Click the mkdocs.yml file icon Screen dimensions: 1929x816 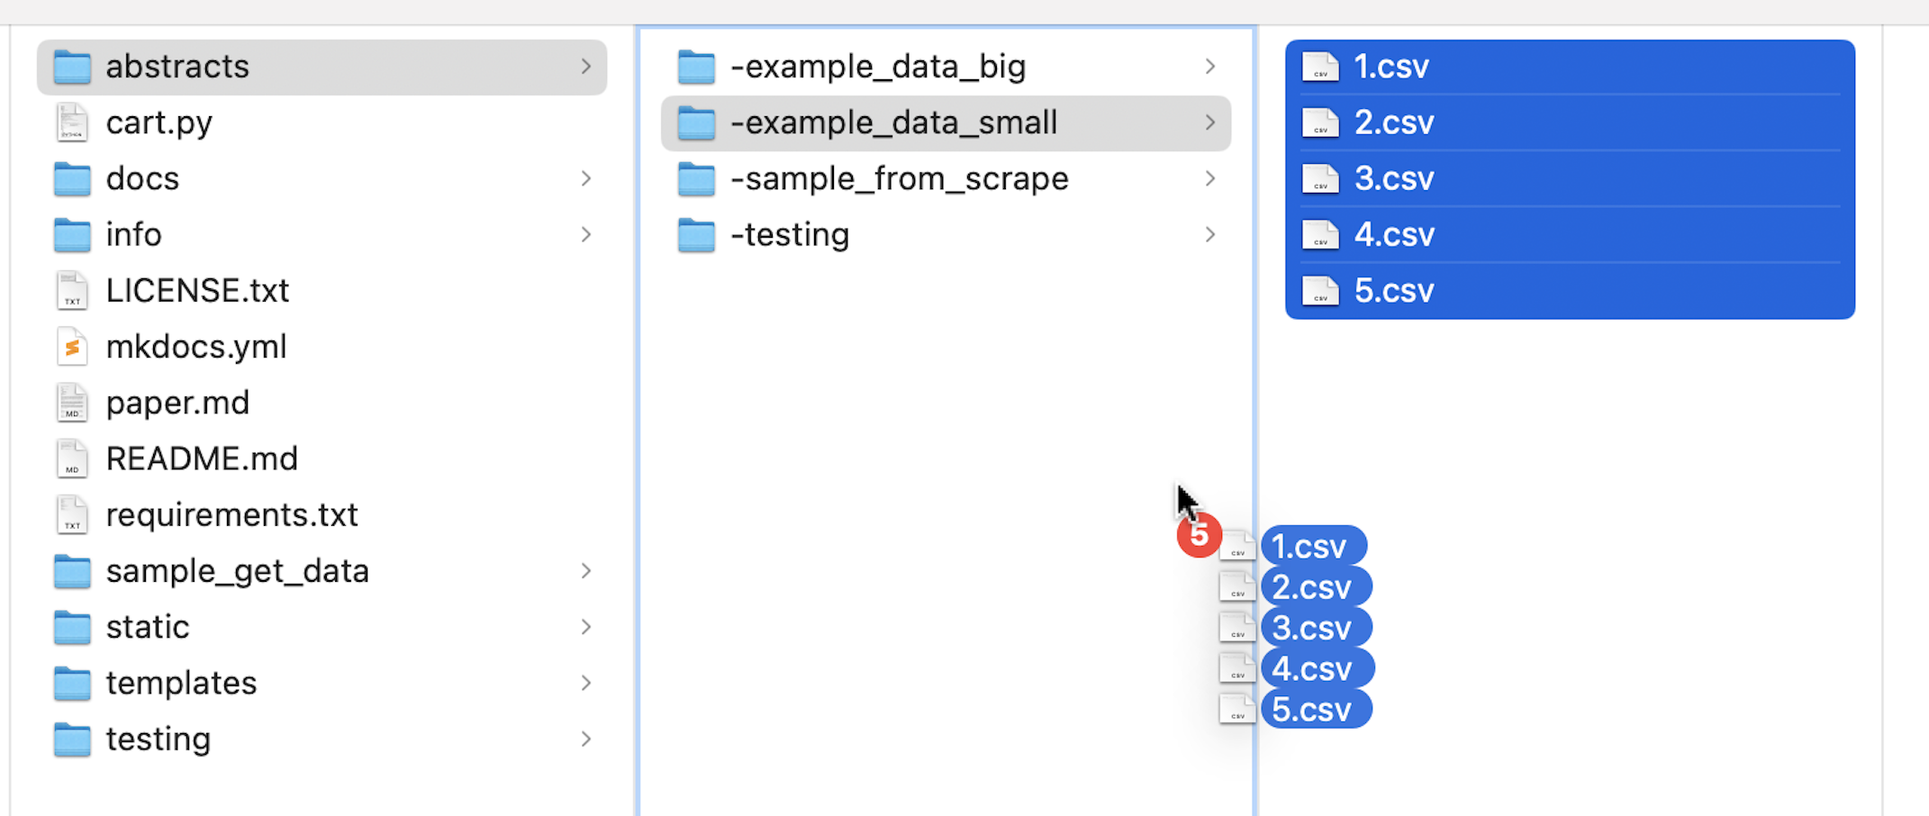pos(72,347)
